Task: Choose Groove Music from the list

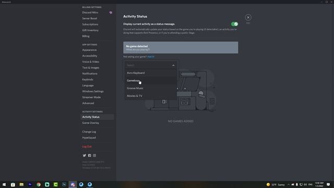Action: tap(150, 88)
